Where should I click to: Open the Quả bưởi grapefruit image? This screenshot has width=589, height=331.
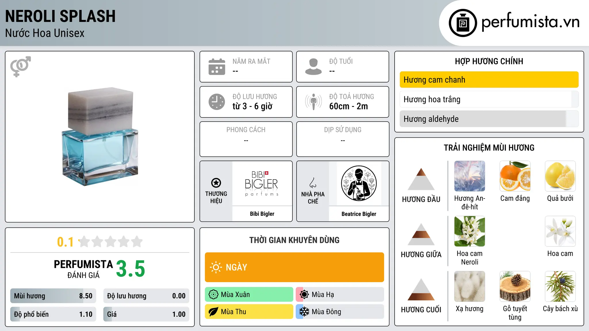point(560,176)
